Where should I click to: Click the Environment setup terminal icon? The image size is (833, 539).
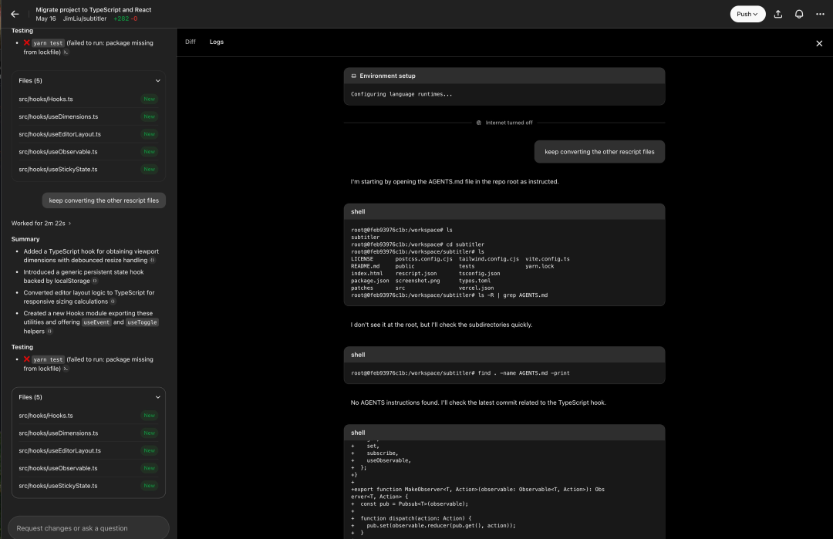[x=354, y=76]
